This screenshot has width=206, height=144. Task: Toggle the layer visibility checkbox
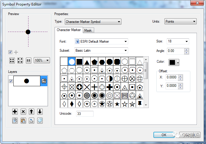[11, 81]
